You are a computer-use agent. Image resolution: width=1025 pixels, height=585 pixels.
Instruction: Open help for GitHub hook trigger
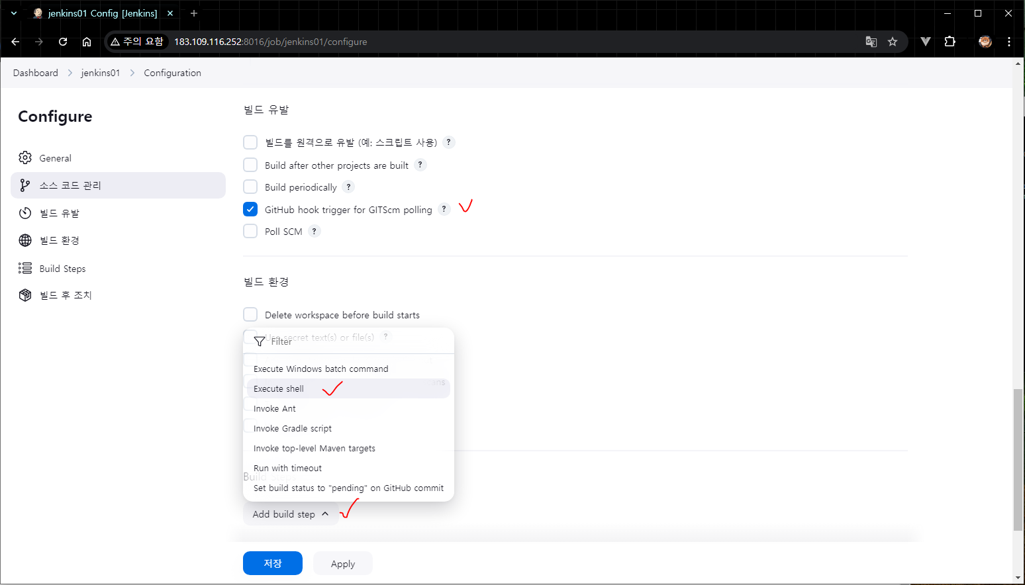tap(444, 209)
